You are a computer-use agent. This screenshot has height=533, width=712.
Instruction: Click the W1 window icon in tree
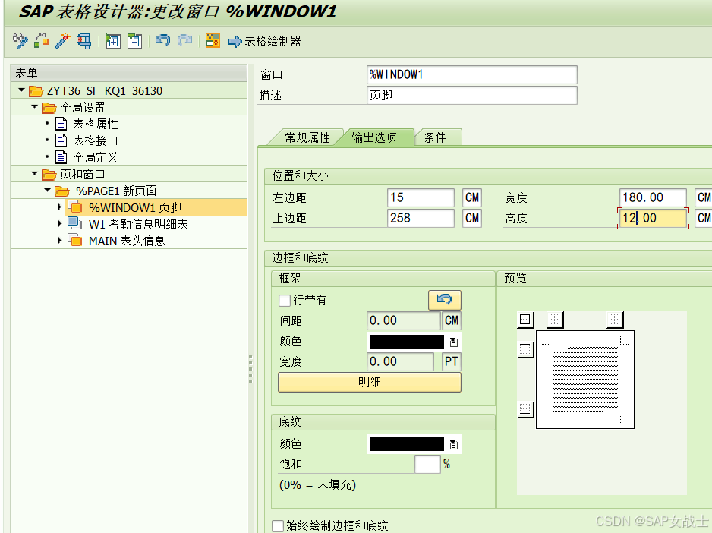pos(75,223)
